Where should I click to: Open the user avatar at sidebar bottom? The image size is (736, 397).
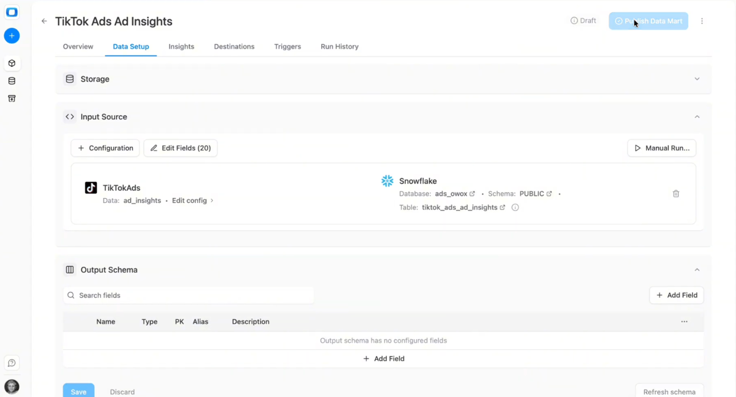(12, 387)
